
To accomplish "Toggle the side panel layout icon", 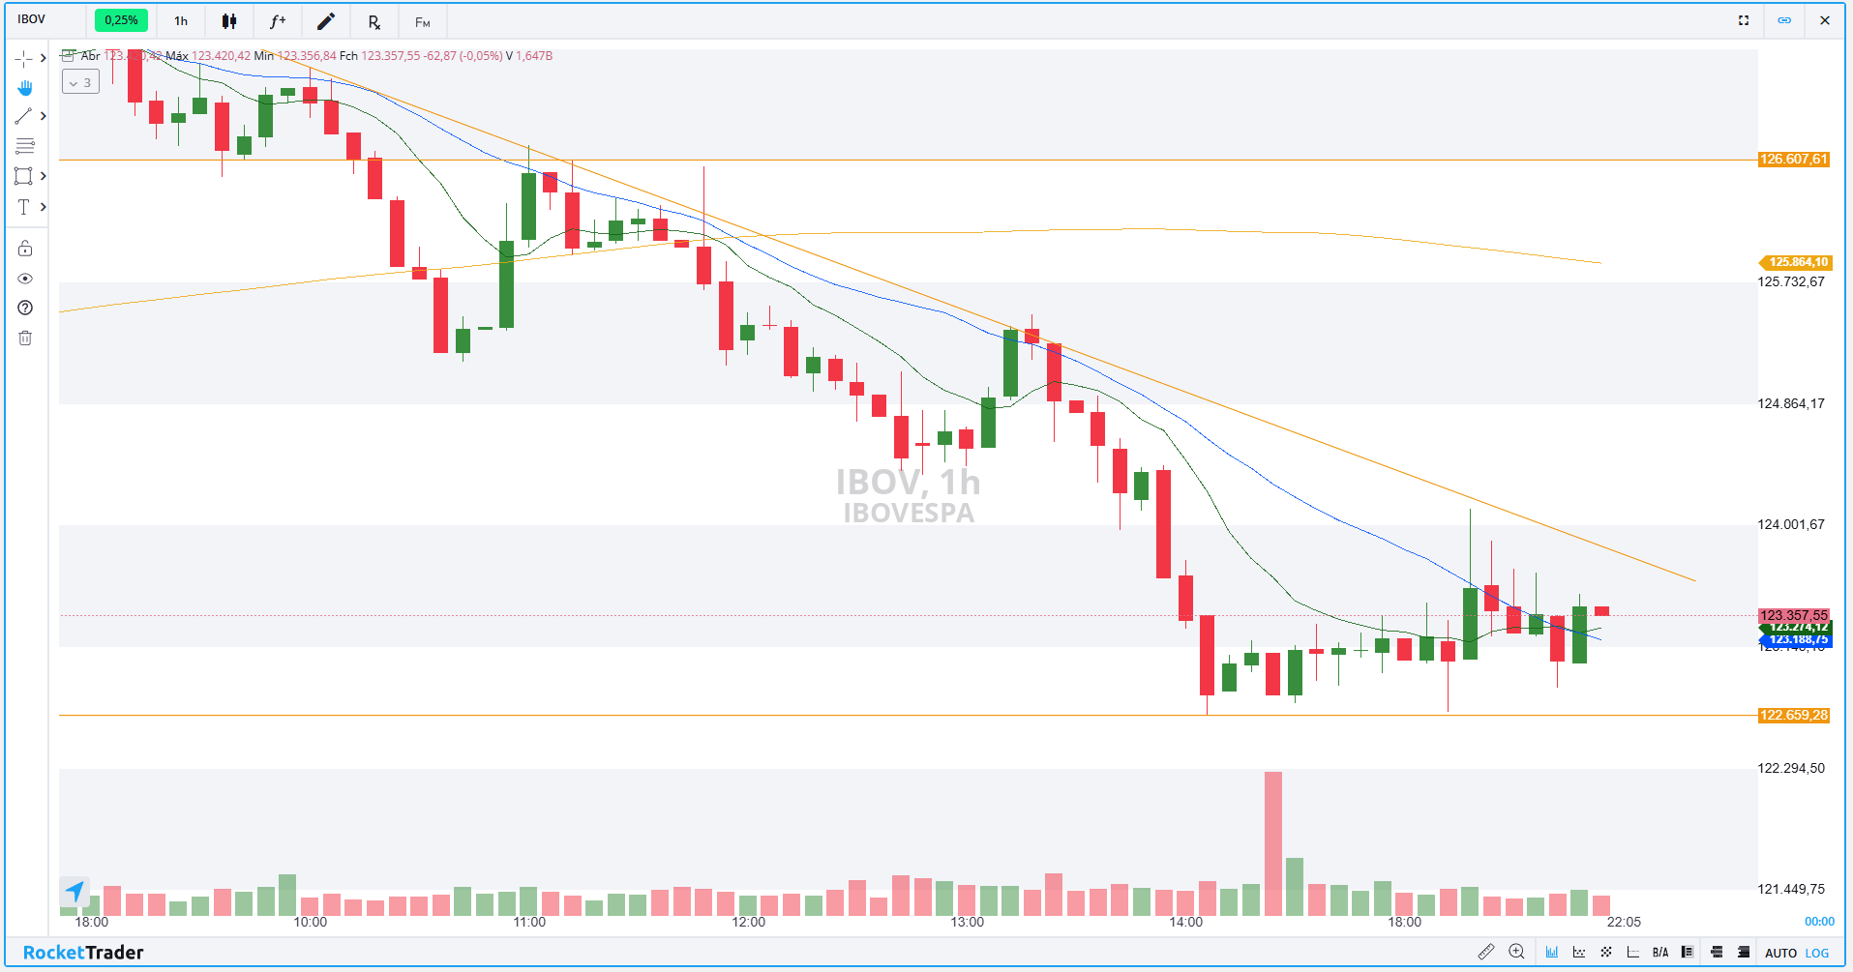I will [x=1688, y=953].
